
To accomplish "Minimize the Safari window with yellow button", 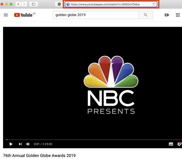I will pos(6,4).
